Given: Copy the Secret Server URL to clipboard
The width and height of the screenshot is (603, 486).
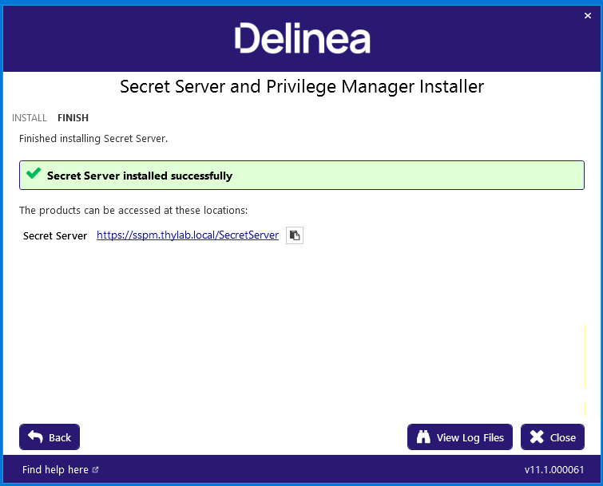Looking at the screenshot, I should (x=295, y=235).
